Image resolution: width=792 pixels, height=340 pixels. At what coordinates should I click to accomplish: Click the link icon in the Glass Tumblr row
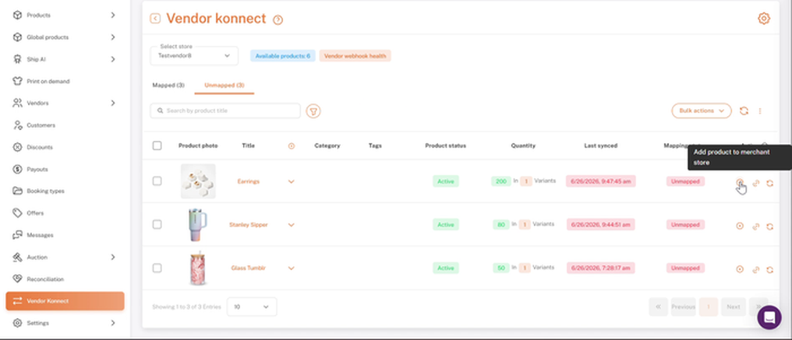coord(755,269)
